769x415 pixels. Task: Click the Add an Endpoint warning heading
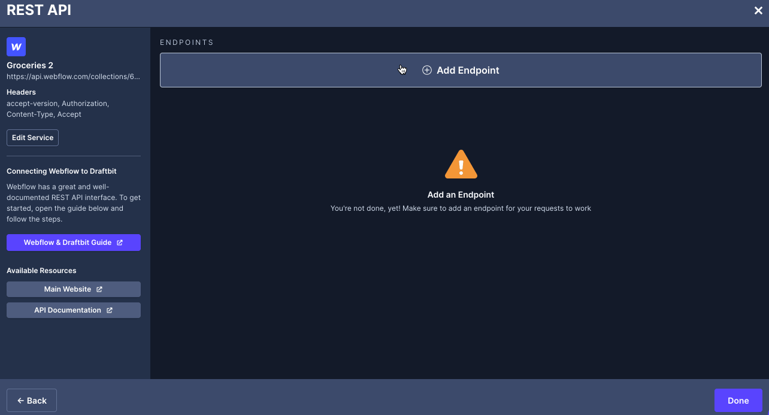pos(461,195)
